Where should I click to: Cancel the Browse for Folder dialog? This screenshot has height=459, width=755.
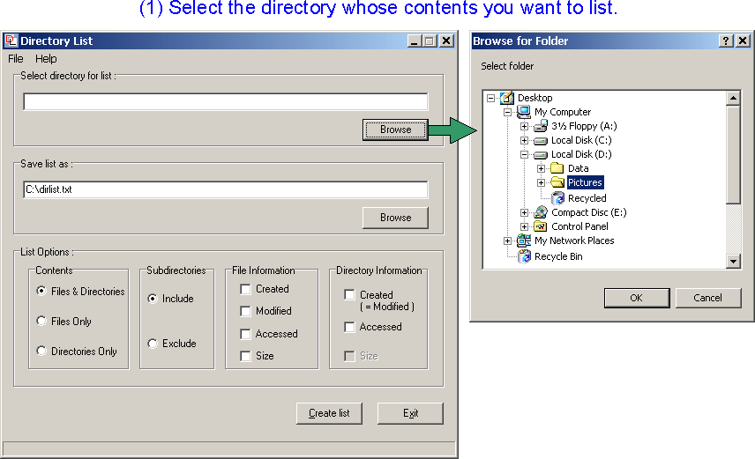[x=707, y=298]
